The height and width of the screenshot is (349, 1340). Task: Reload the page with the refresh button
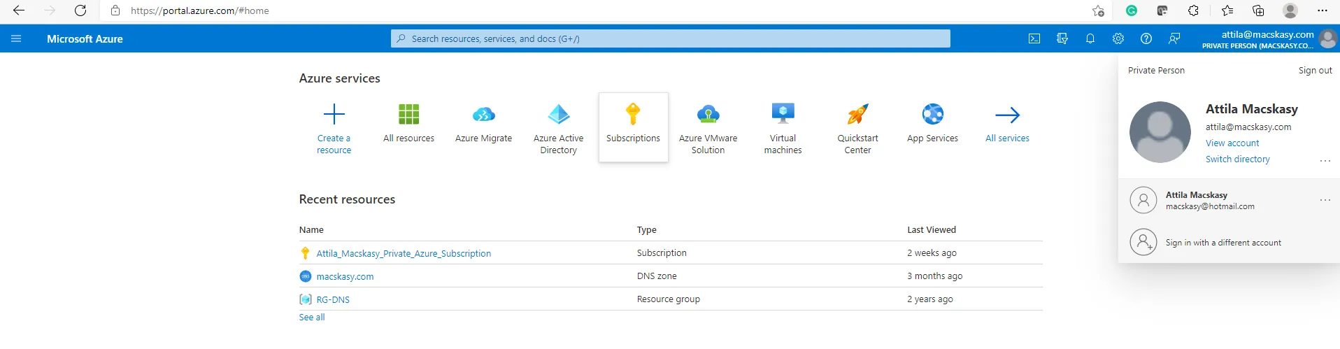[80, 10]
